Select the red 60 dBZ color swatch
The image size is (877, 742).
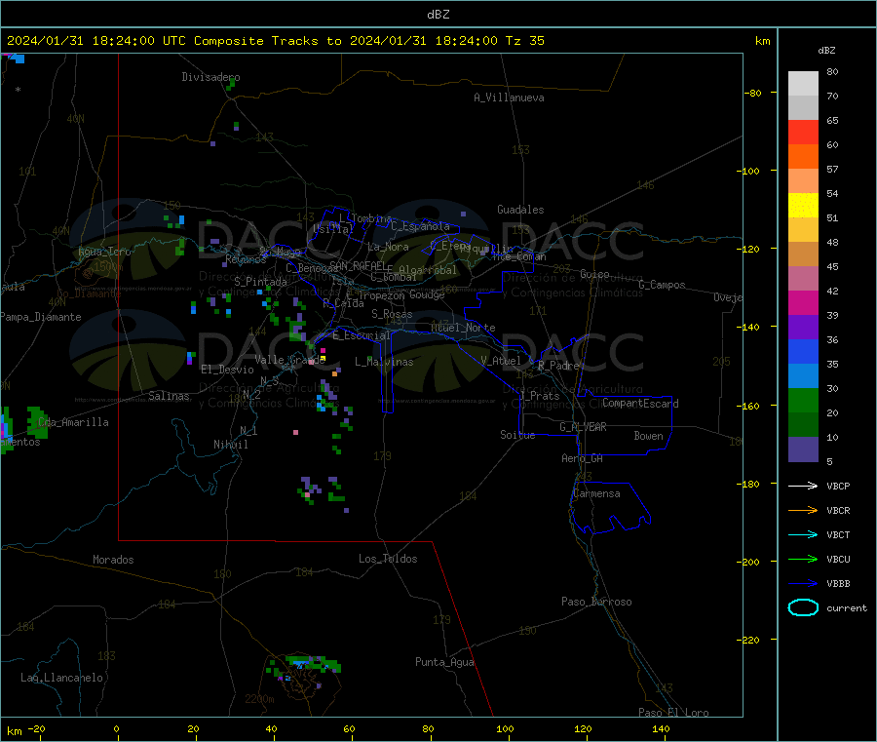803,132
